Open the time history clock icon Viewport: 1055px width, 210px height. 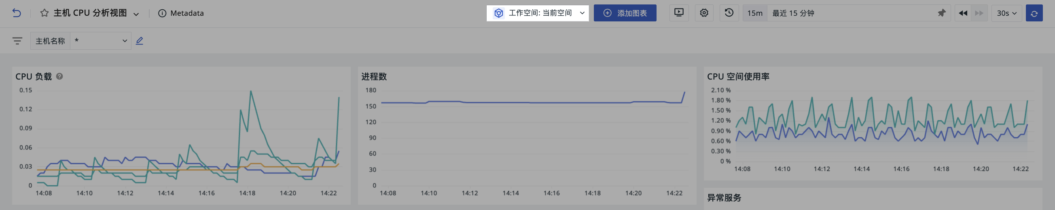click(729, 13)
